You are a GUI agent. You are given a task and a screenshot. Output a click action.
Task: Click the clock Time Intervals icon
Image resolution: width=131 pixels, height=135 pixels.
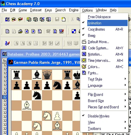coord(84,60)
